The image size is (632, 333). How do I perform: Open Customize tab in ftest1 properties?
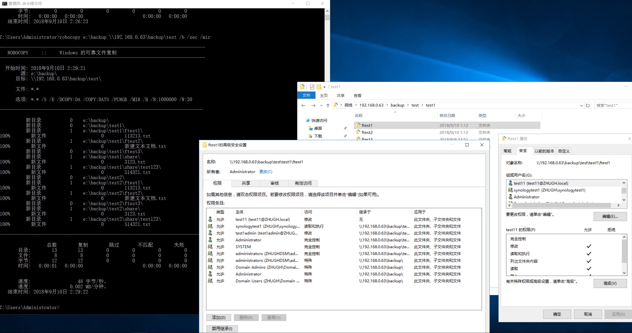[x=564, y=151]
